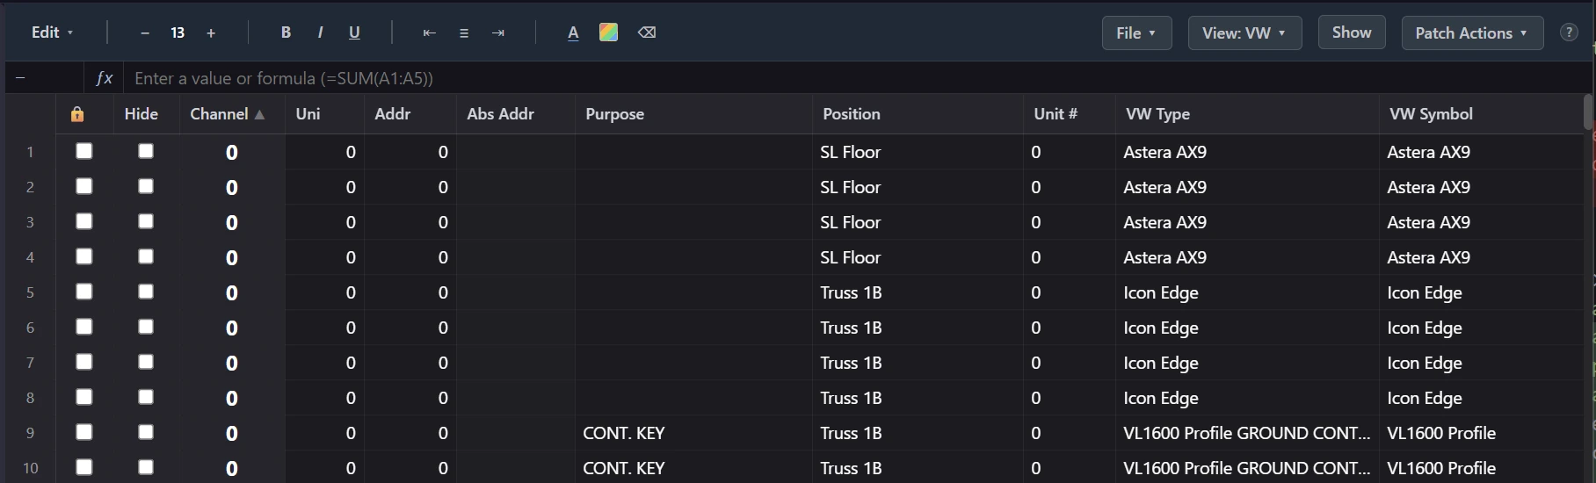Select row header 7

pos(30,363)
